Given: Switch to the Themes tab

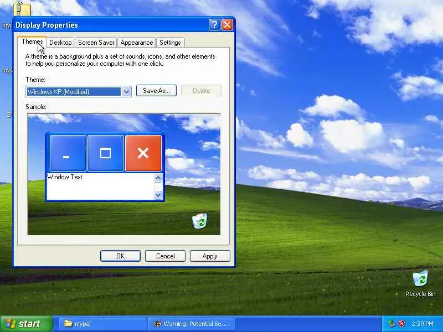Looking at the screenshot, I should [32, 42].
